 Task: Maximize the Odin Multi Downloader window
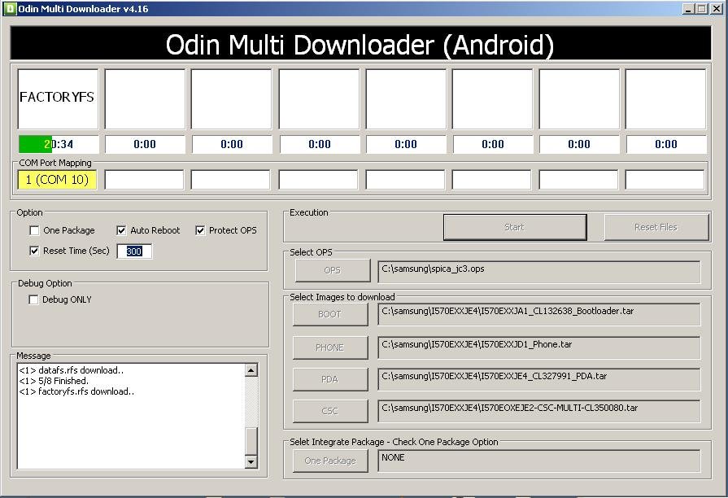click(702, 9)
